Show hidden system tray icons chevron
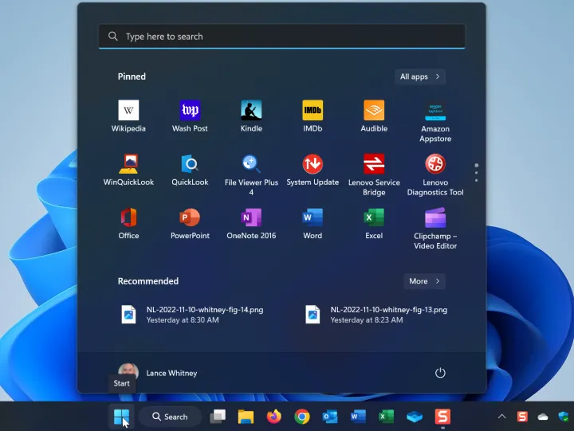The height and width of the screenshot is (431, 574). pyautogui.click(x=501, y=417)
